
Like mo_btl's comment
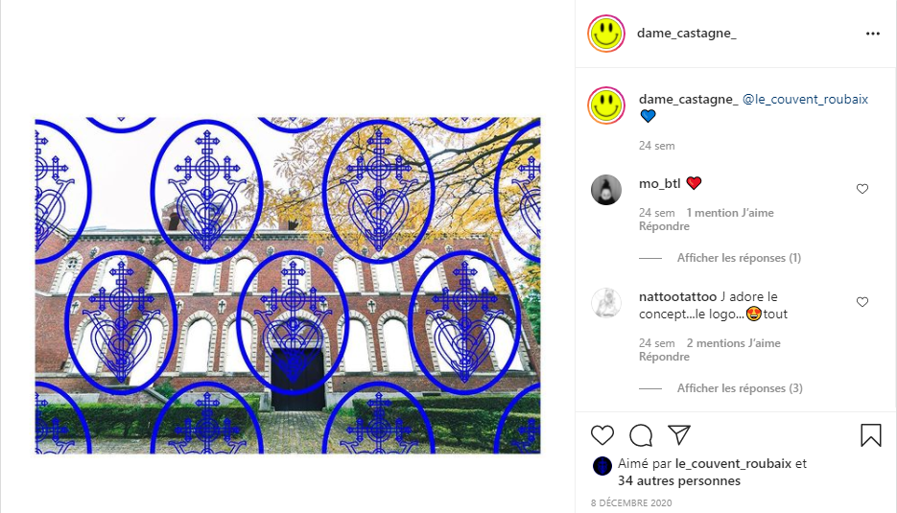point(862,189)
